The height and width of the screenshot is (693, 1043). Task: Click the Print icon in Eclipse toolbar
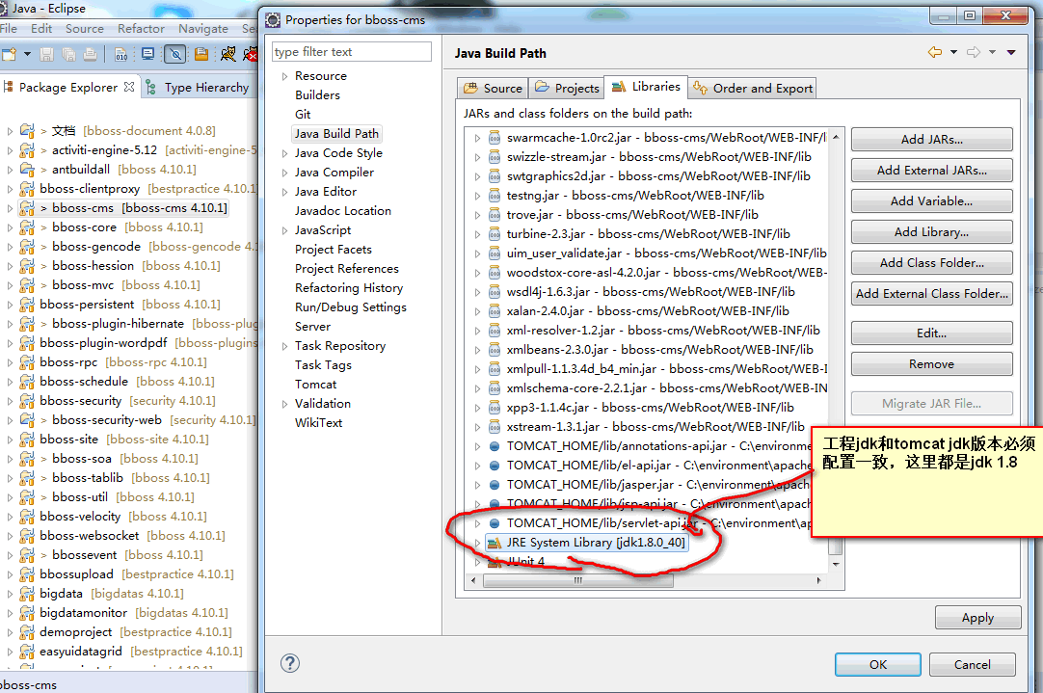click(90, 54)
